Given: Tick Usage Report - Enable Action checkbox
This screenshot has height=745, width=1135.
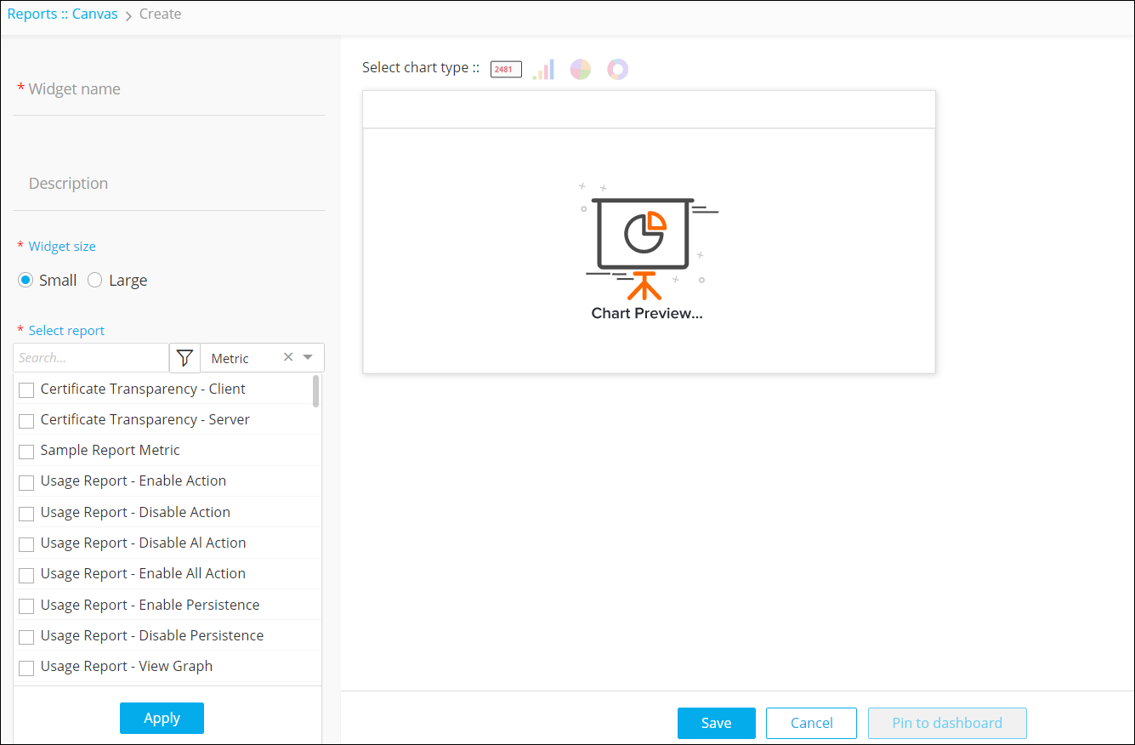Looking at the screenshot, I should pyautogui.click(x=26, y=482).
